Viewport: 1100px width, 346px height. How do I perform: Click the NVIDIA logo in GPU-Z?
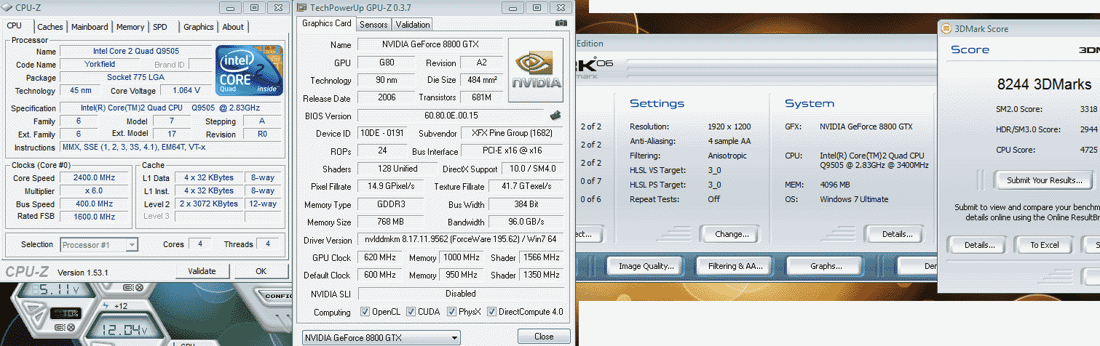pyautogui.click(x=535, y=71)
